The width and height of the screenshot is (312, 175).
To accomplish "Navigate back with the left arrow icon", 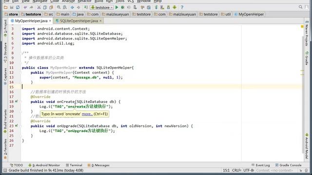I will point(72,8).
